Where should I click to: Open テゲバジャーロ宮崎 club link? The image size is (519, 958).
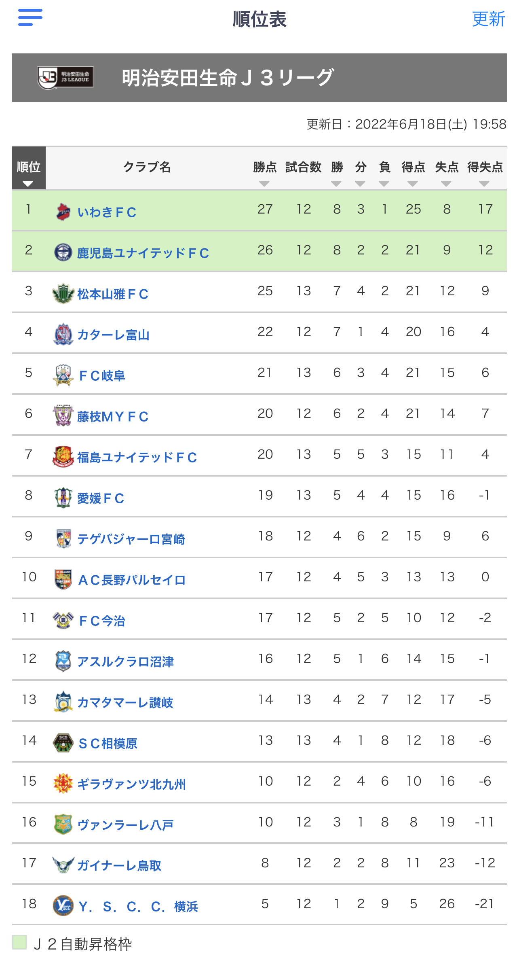click(x=131, y=539)
